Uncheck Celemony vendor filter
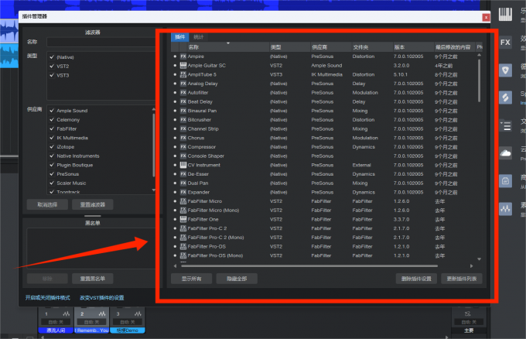This screenshot has height=339, width=526. tap(52, 119)
